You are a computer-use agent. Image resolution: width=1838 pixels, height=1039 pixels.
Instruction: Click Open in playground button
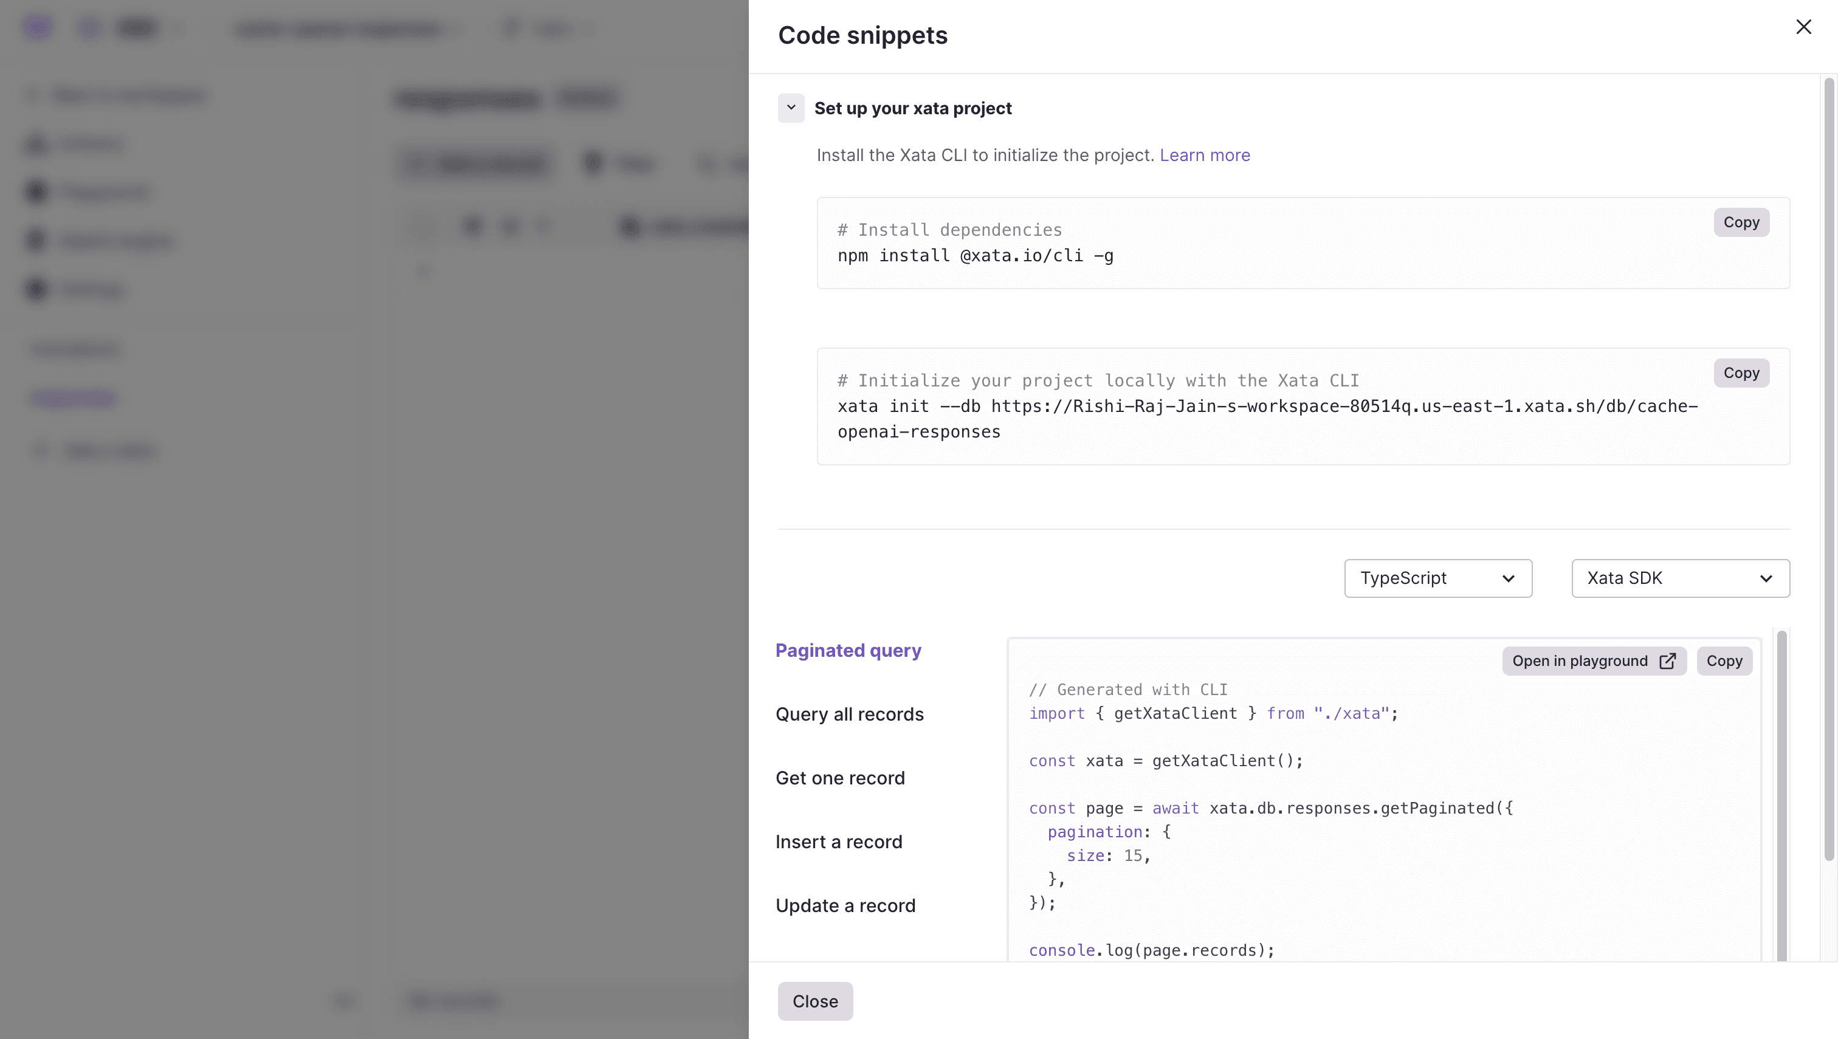1594,661
